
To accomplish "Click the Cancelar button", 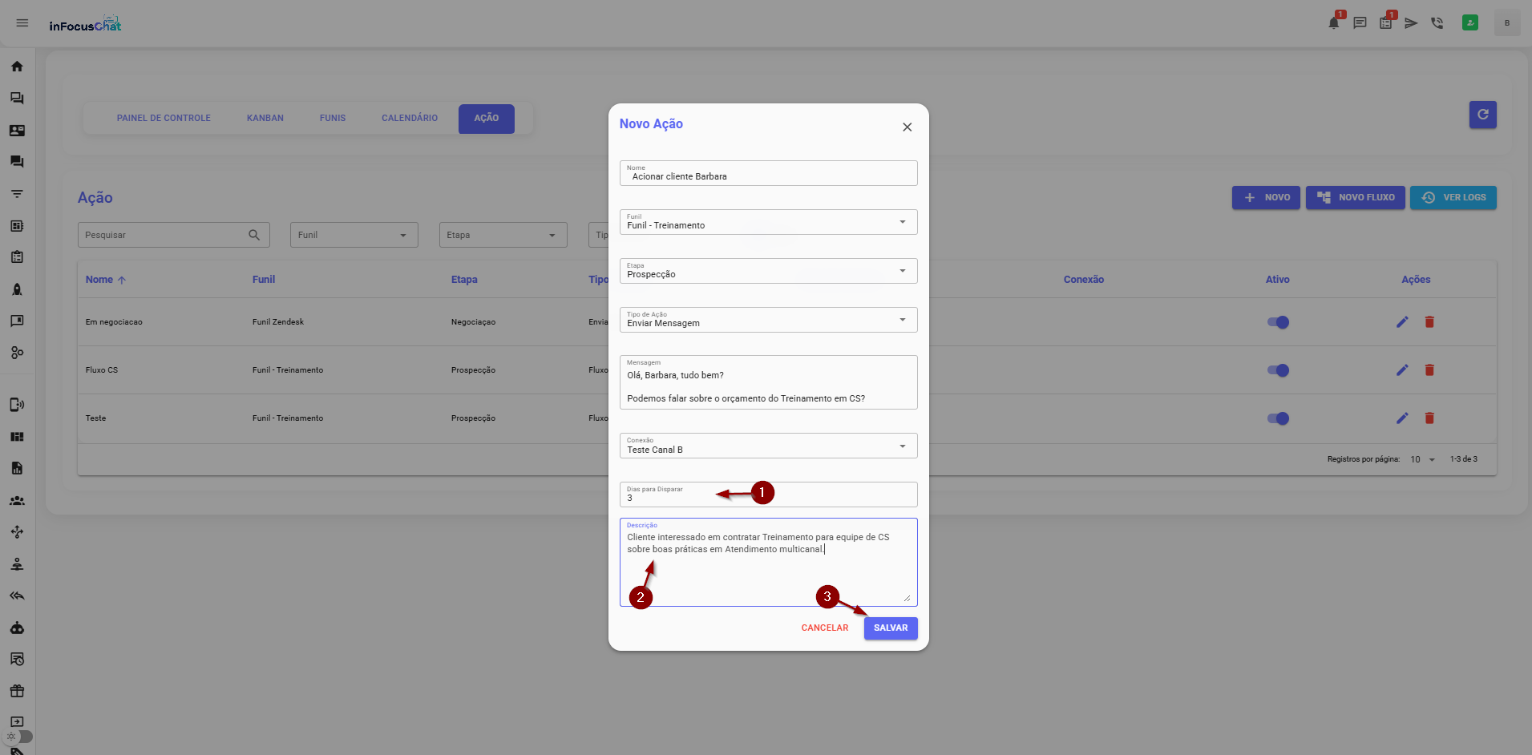I will (824, 628).
